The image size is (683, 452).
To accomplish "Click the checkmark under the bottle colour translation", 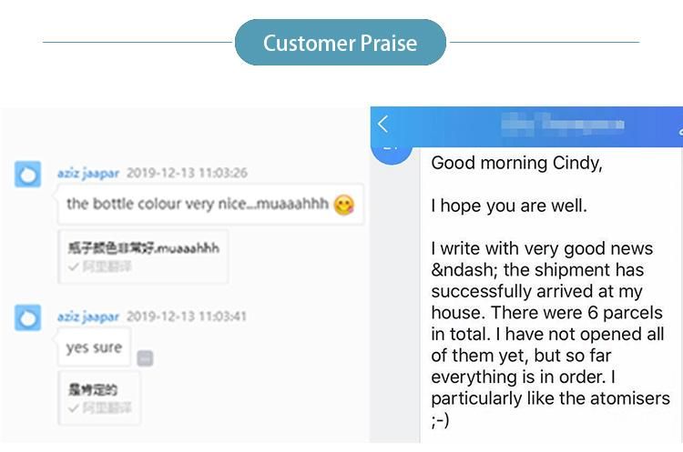I will (74, 266).
